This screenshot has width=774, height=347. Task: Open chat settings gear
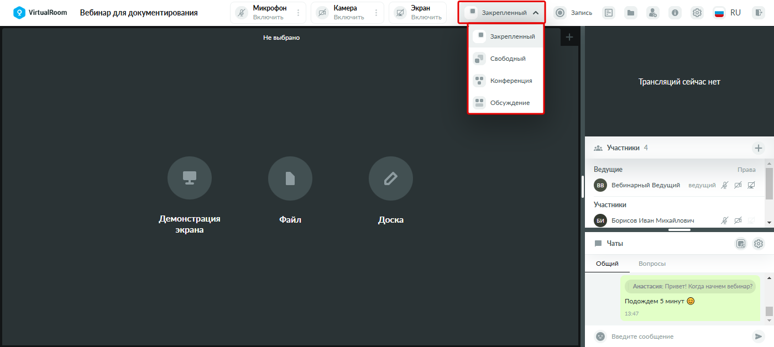(x=759, y=244)
